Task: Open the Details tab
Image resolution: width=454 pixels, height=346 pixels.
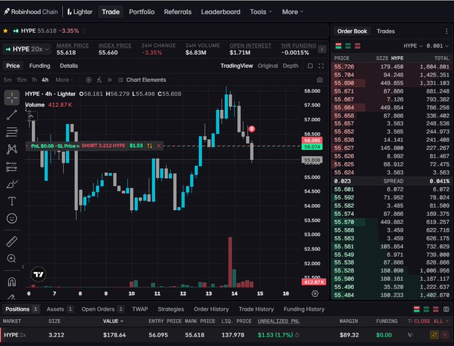Action: pos(69,66)
